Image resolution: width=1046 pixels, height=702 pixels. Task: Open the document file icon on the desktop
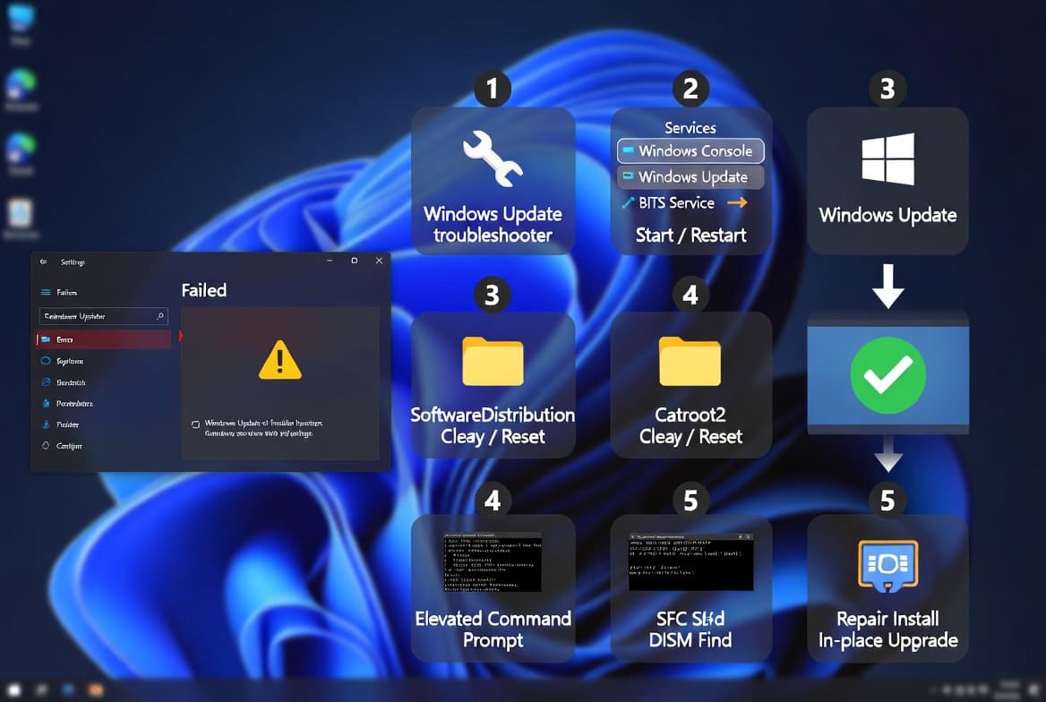click(21, 213)
